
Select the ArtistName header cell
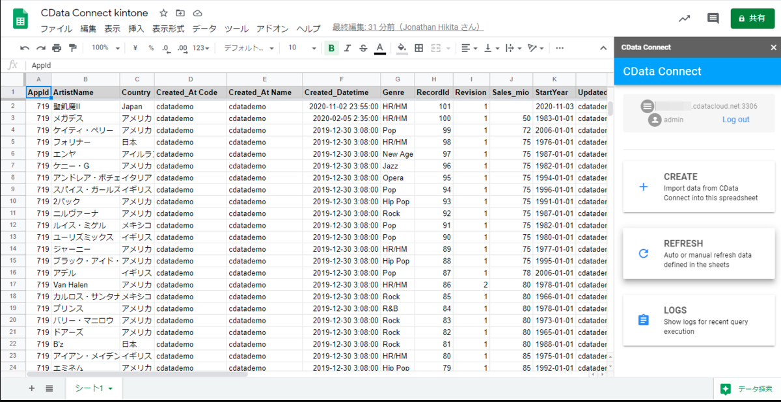click(85, 92)
